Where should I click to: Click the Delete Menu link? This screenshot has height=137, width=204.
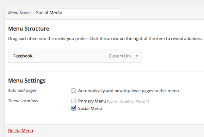pyautogui.click(x=20, y=131)
